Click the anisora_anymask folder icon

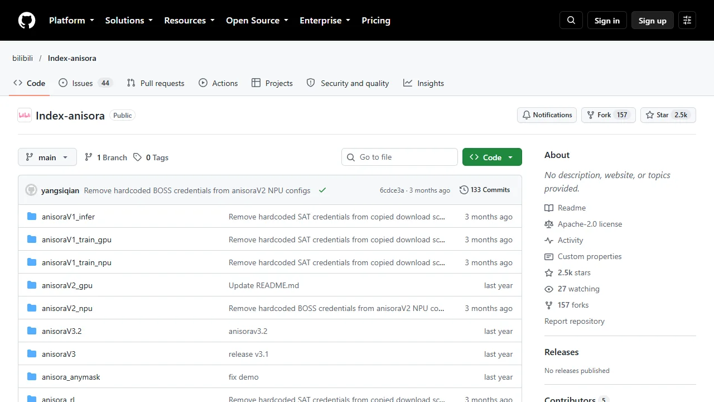32,377
